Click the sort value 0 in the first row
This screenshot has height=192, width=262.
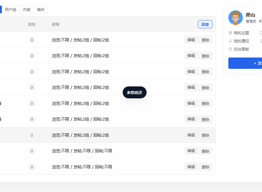tap(32, 40)
